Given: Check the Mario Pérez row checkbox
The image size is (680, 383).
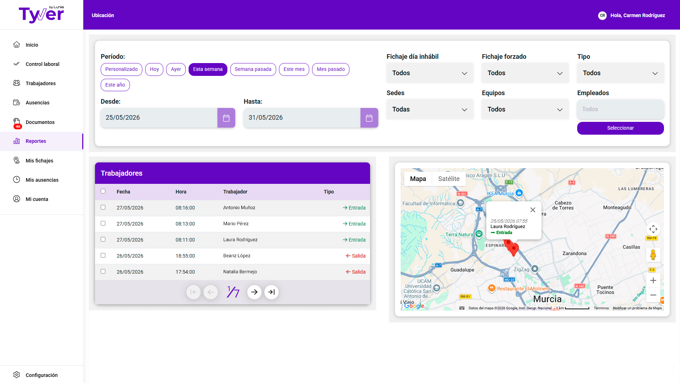Looking at the screenshot, I should click(x=103, y=223).
